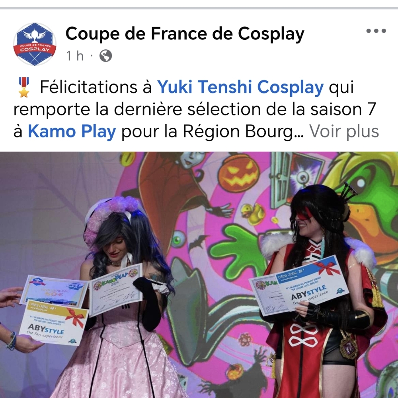Click the Coupe de France Cosplay avatar
398x398 pixels.
tap(35, 44)
